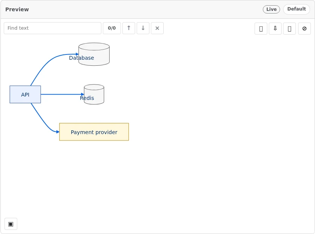Click the download arrow toolbar button
This screenshot has width=315, height=234.
click(275, 29)
